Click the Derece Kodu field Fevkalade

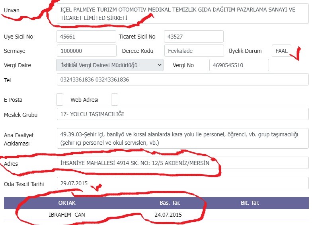pyautogui.click(x=194, y=51)
